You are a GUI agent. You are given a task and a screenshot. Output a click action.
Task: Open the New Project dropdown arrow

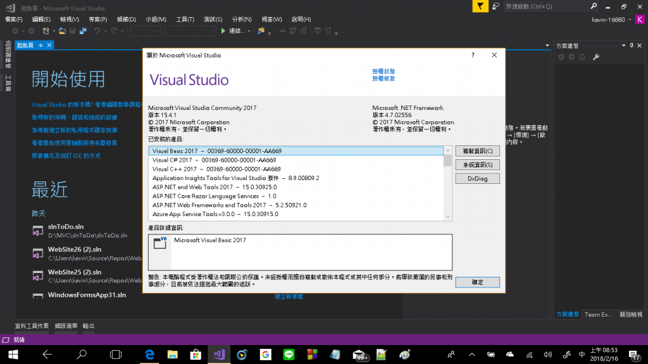point(54,31)
